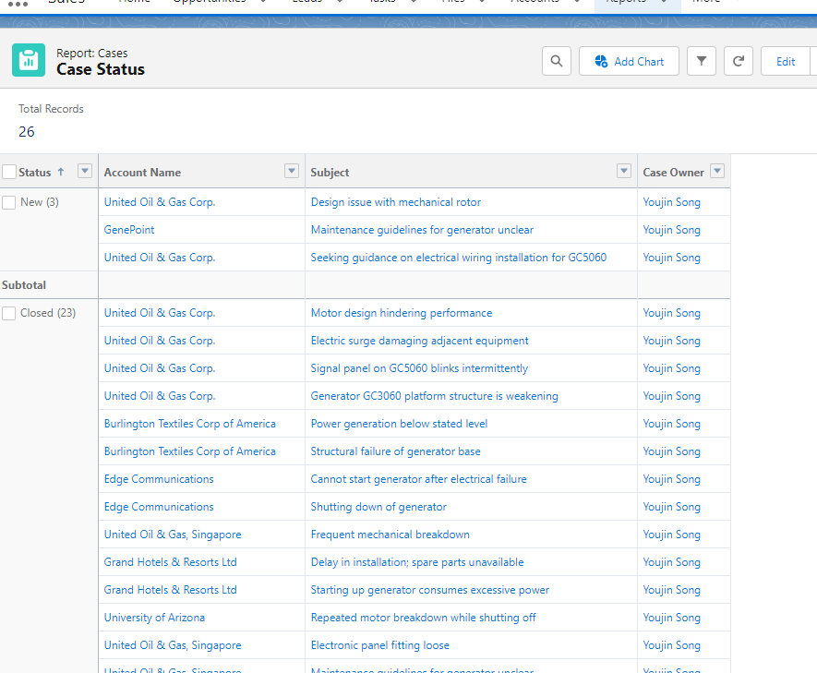Open 'Maintenance guidelines for generator unclear' GenePoint case
The height and width of the screenshot is (673, 817).
422,230
